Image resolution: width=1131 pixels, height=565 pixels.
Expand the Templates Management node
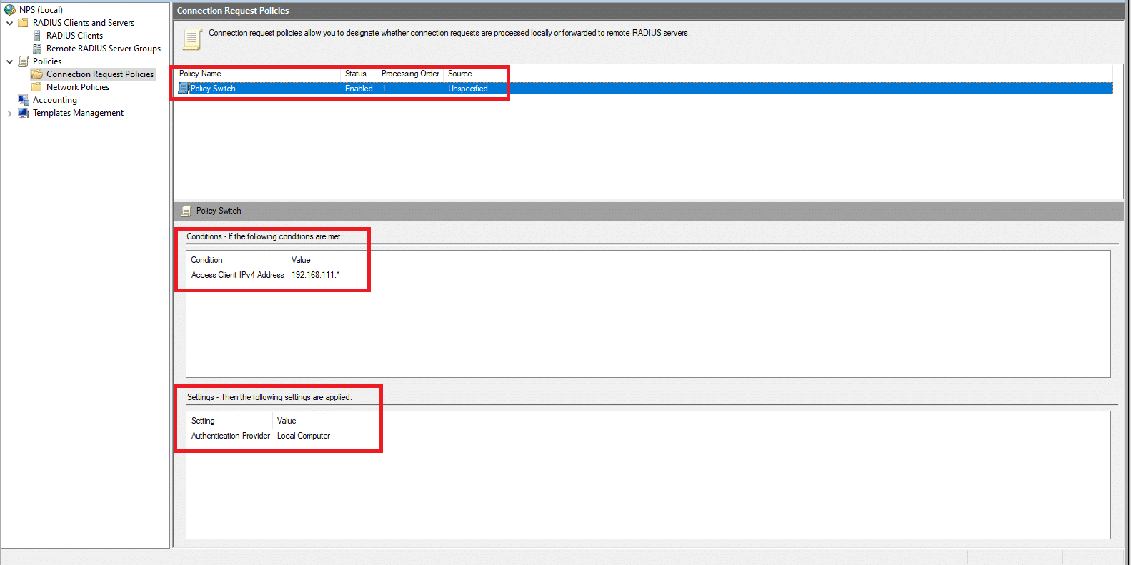pos(9,113)
